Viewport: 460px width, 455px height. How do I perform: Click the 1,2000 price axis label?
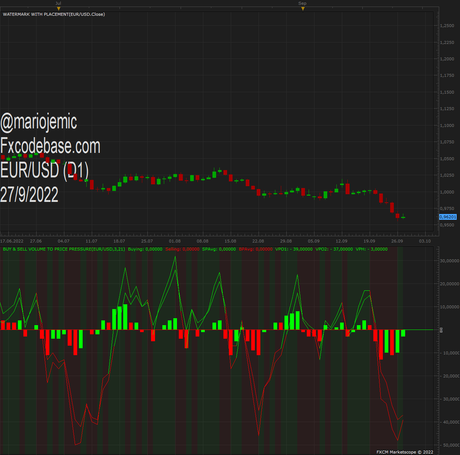tap(447, 59)
